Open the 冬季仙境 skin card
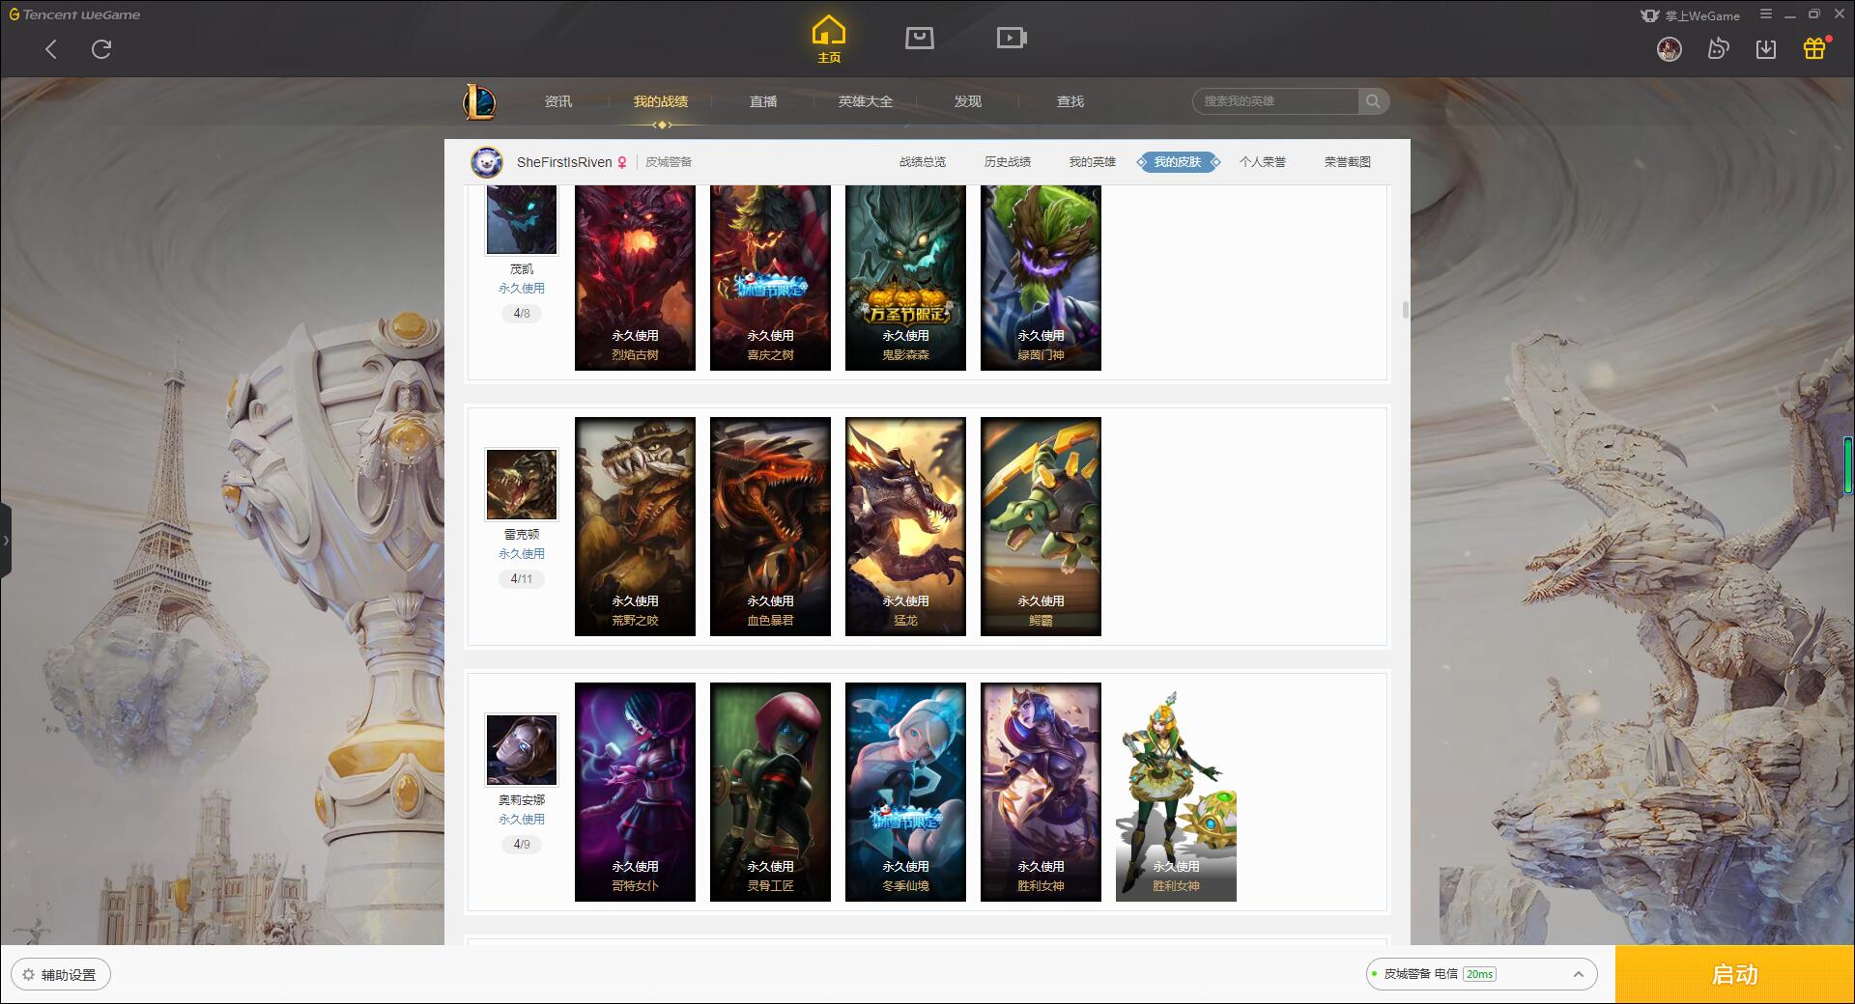This screenshot has width=1855, height=1004. point(905,792)
